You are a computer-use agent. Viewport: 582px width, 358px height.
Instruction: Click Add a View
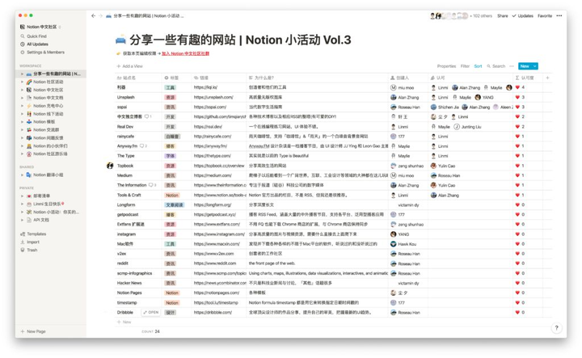(x=130, y=66)
